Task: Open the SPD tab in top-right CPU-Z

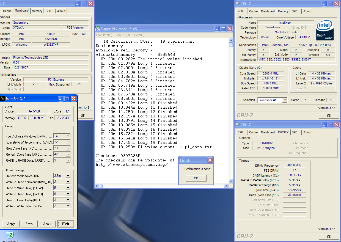Action: pos(295,11)
